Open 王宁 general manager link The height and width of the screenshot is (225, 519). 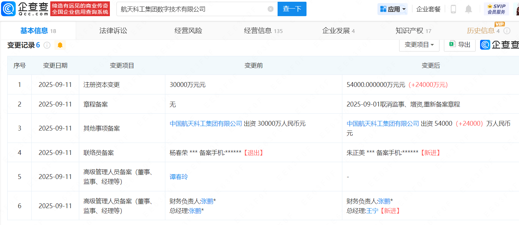[x=372, y=211]
